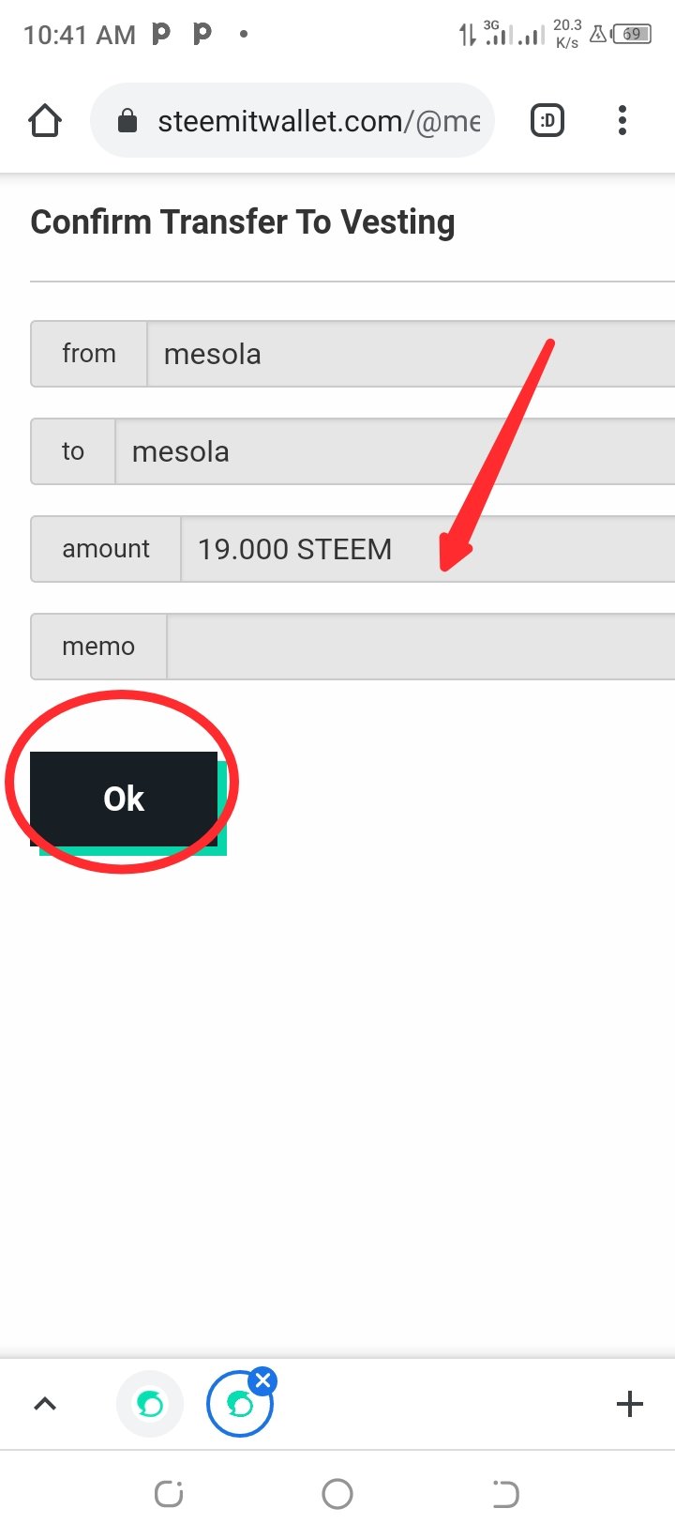675x1539 pixels.
Task: Tap the browser home icon
Action: 45,121
